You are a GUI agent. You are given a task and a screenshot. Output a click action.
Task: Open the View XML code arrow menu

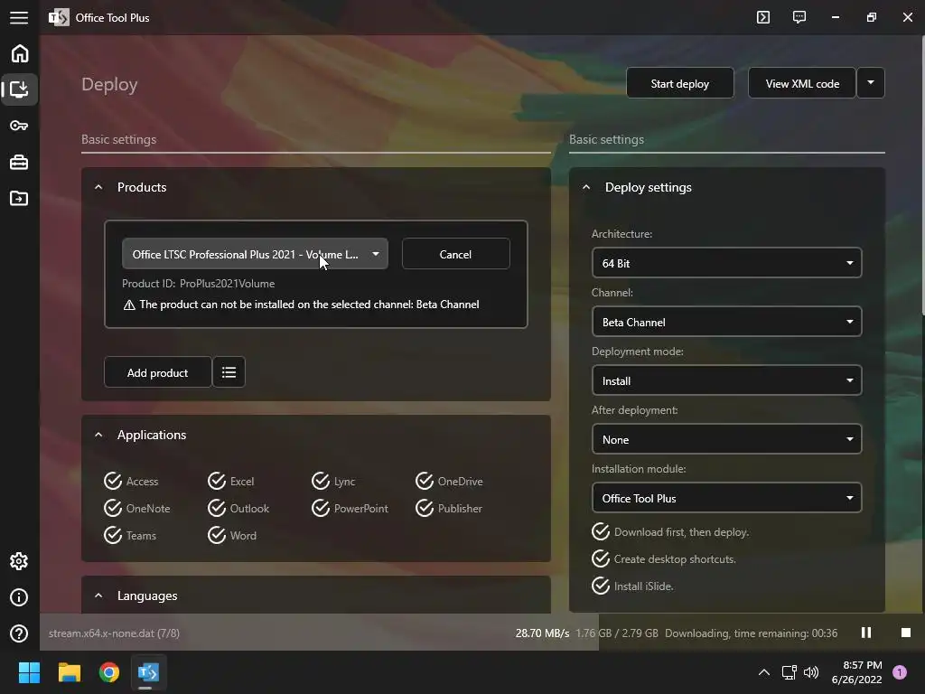(871, 83)
